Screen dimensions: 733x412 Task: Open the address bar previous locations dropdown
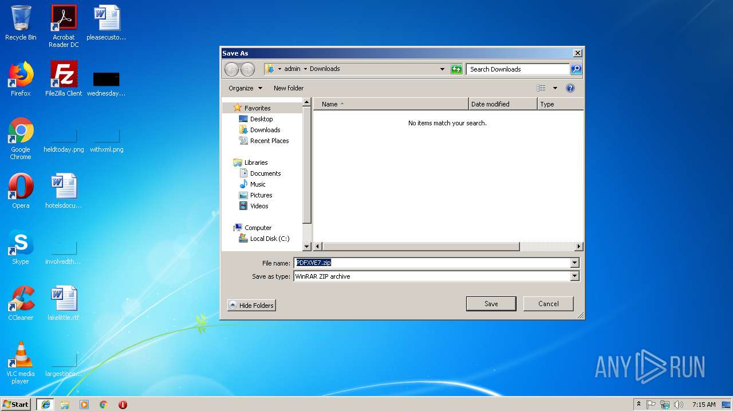point(442,69)
